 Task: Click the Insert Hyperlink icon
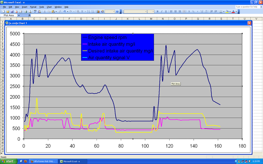(x=78, y=11)
